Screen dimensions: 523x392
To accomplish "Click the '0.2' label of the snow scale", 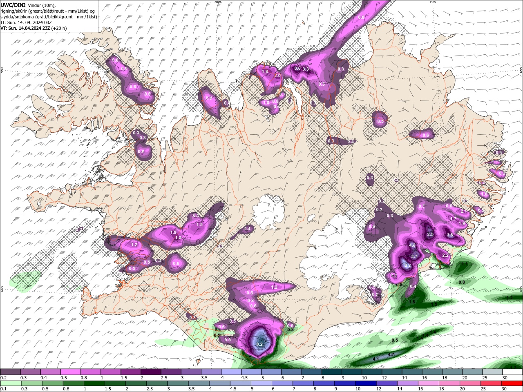I will (x=3, y=378).
